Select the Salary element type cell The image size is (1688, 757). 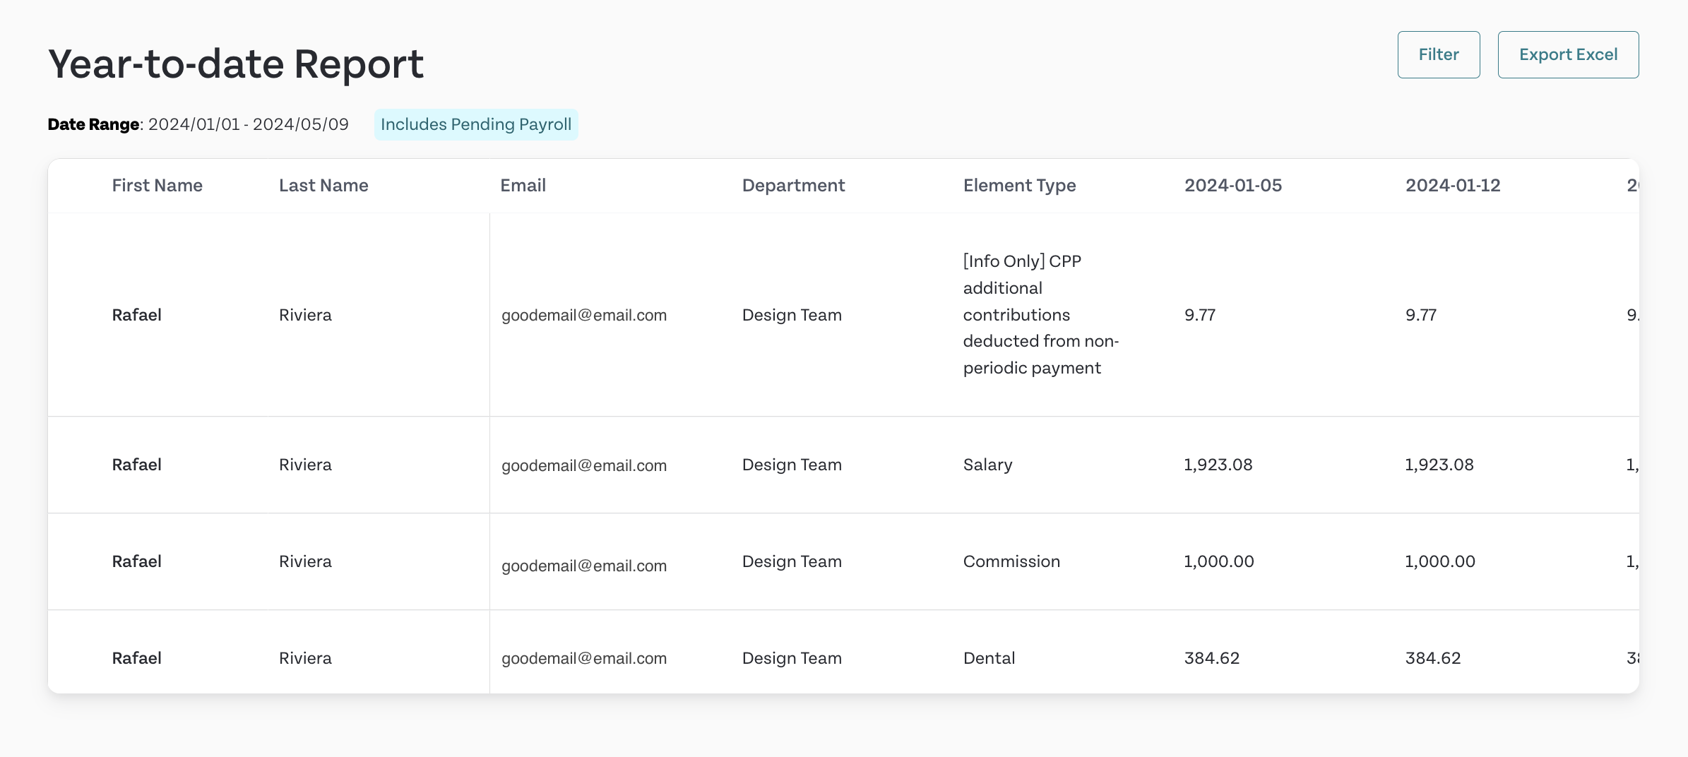click(988, 465)
